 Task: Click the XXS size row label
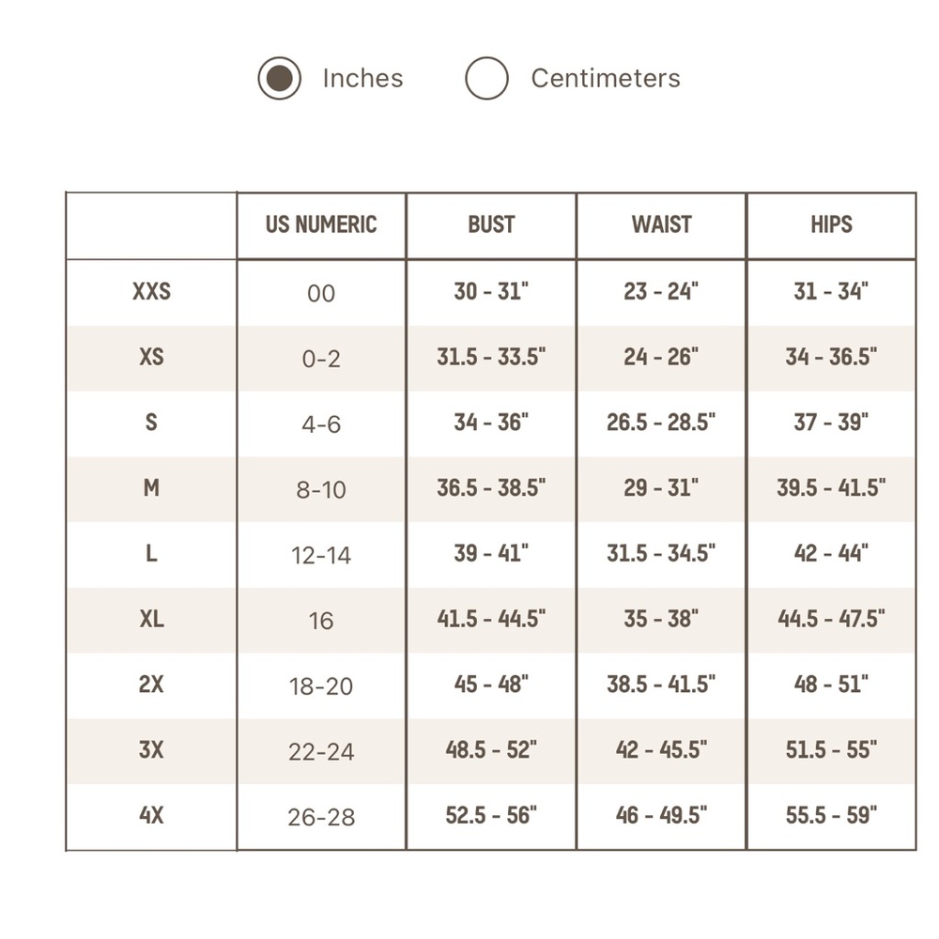coord(151,292)
